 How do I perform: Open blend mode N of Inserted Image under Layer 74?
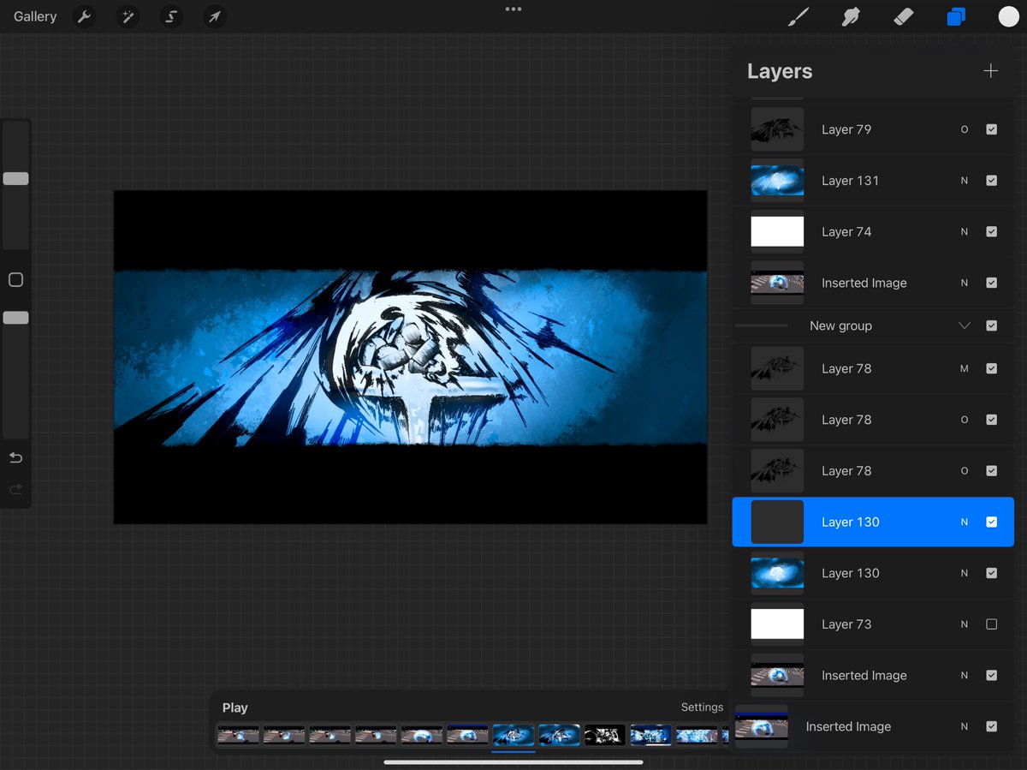pos(965,283)
